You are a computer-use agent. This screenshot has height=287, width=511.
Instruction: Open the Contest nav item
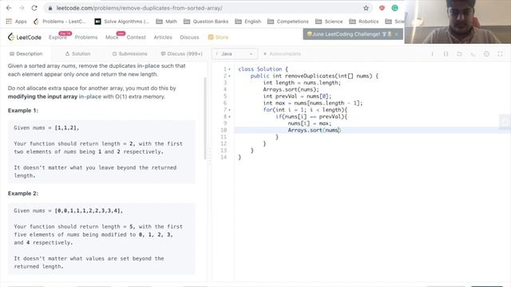136,37
